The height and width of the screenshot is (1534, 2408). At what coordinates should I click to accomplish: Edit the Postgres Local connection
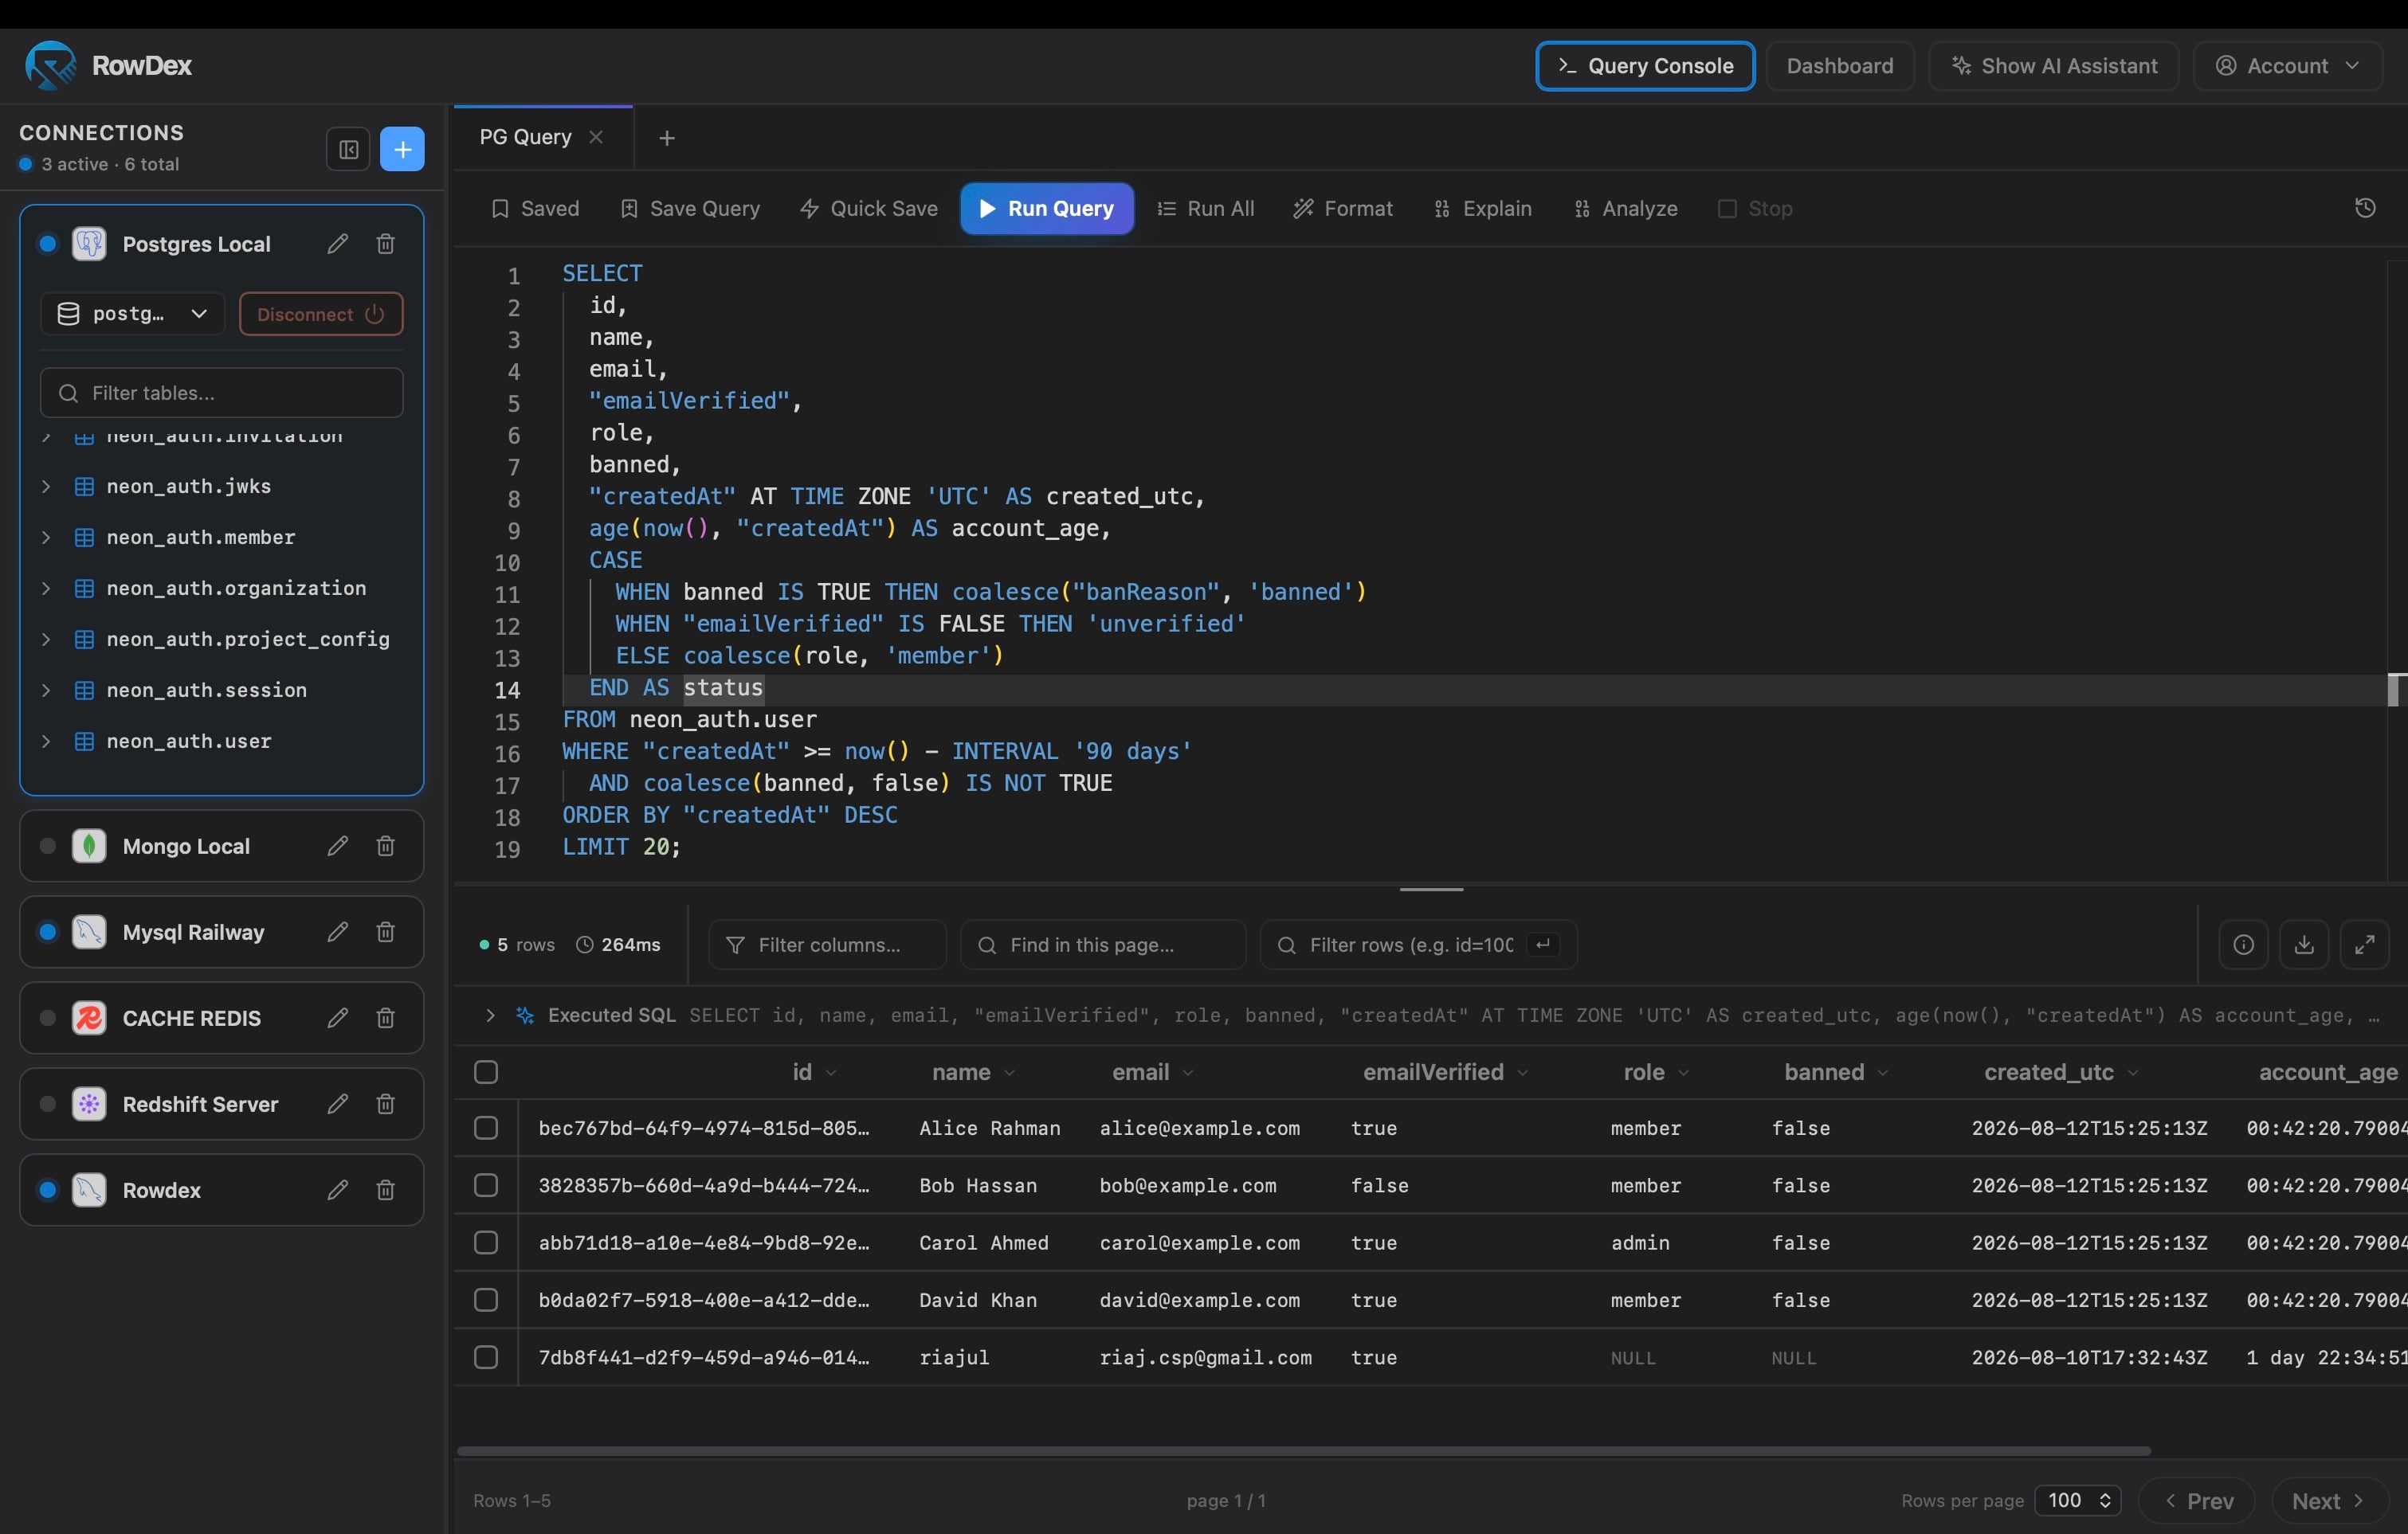338,244
